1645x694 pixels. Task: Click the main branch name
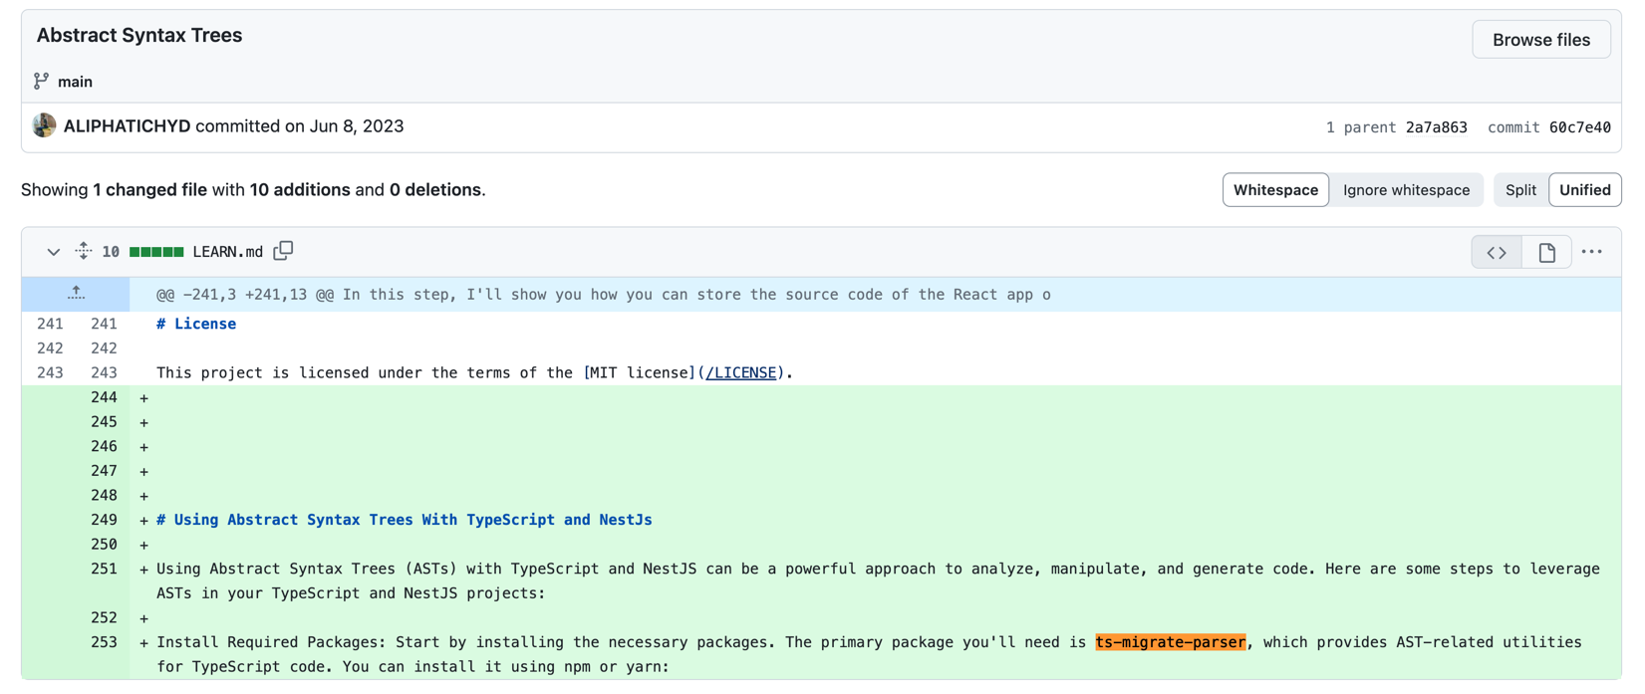tap(75, 82)
